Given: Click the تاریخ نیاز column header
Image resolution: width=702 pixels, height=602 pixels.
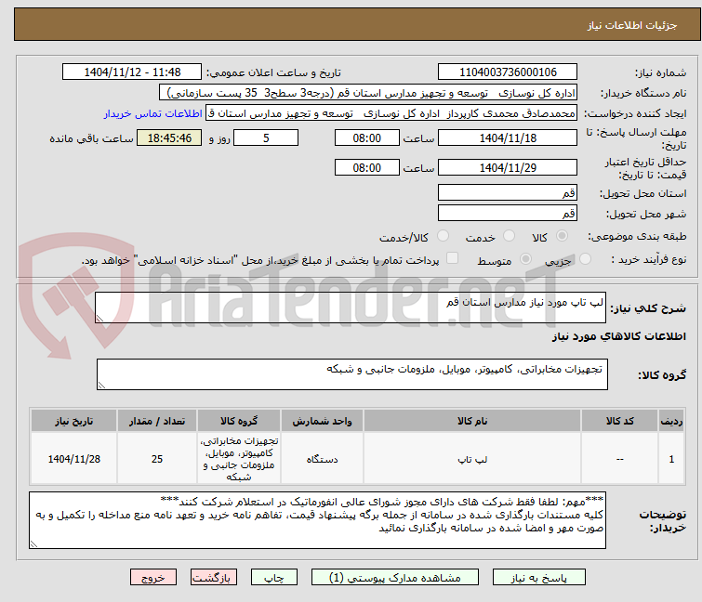Looking at the screenshot, I should coord(73,421).
